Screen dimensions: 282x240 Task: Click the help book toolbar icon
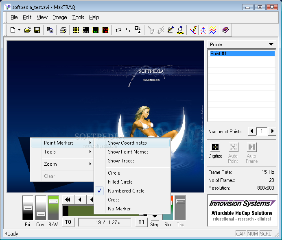click(x=225, y=30)
